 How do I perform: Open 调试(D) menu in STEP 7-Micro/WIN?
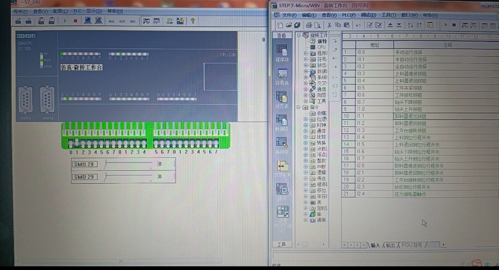[x=368, y=15]
